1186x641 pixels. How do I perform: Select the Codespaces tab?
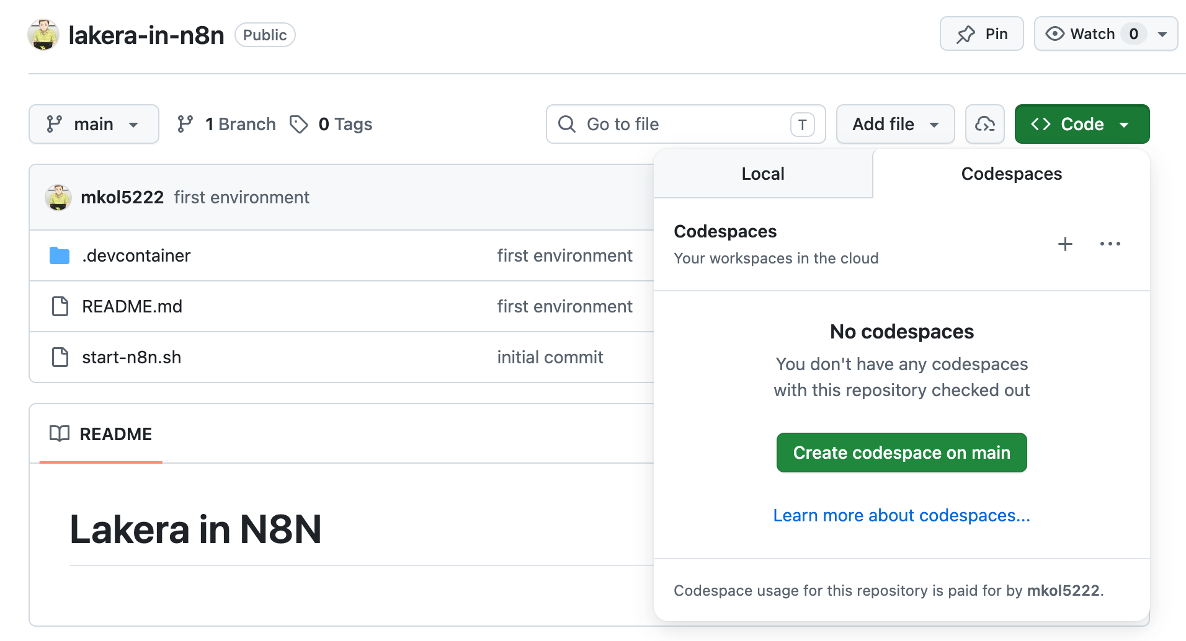coord(1011,174)
